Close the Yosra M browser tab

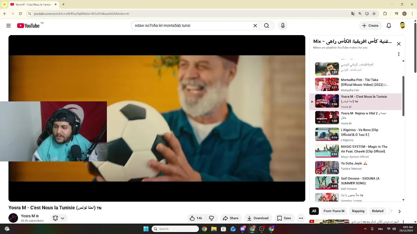coord(55,4)
